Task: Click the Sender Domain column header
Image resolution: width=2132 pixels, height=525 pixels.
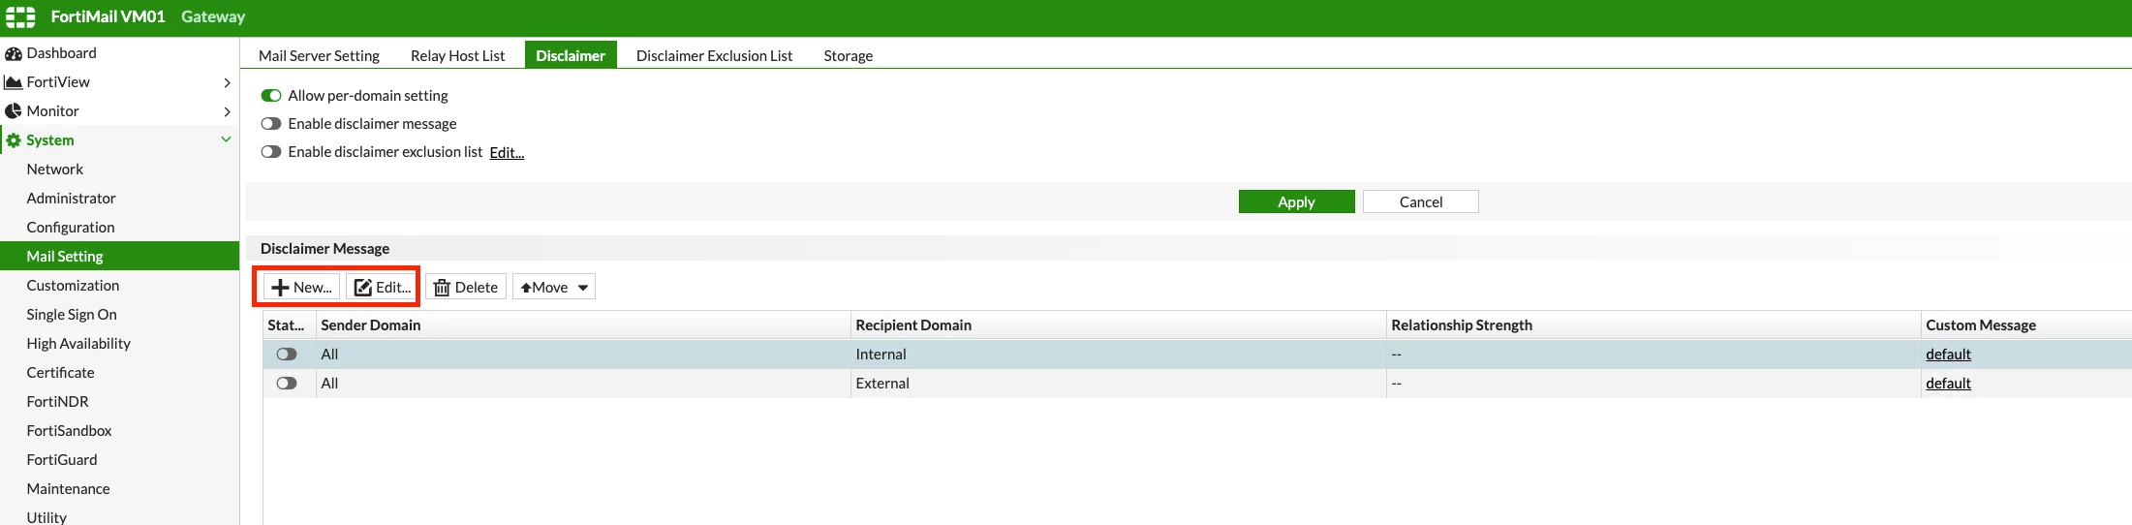Action: click(x=583, y=325)
